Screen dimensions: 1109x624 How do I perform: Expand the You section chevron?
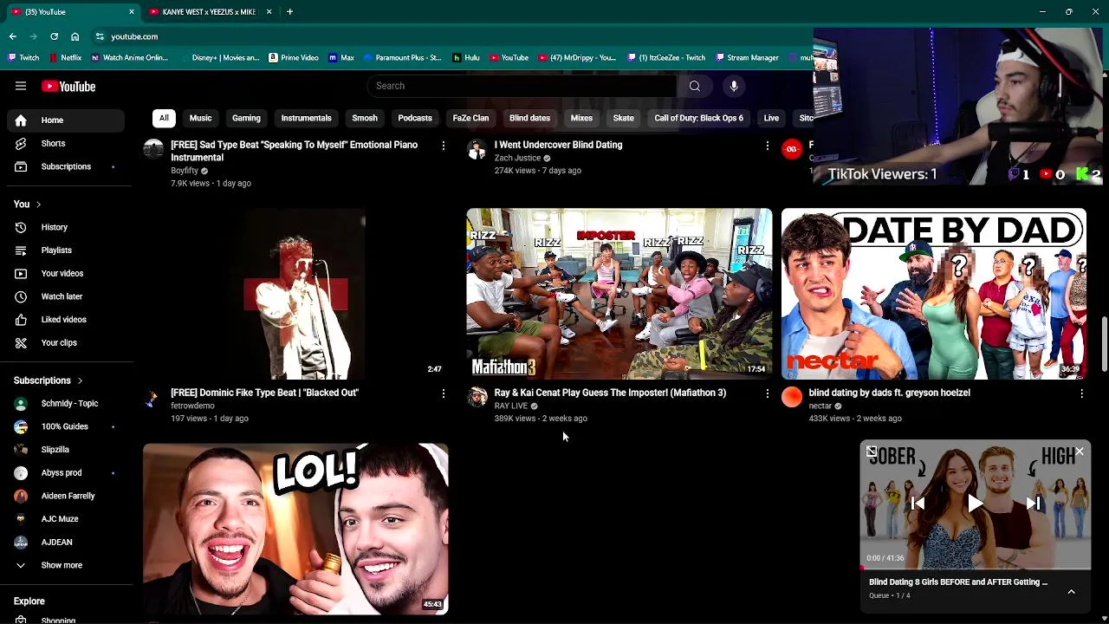(x=38, y=205)
